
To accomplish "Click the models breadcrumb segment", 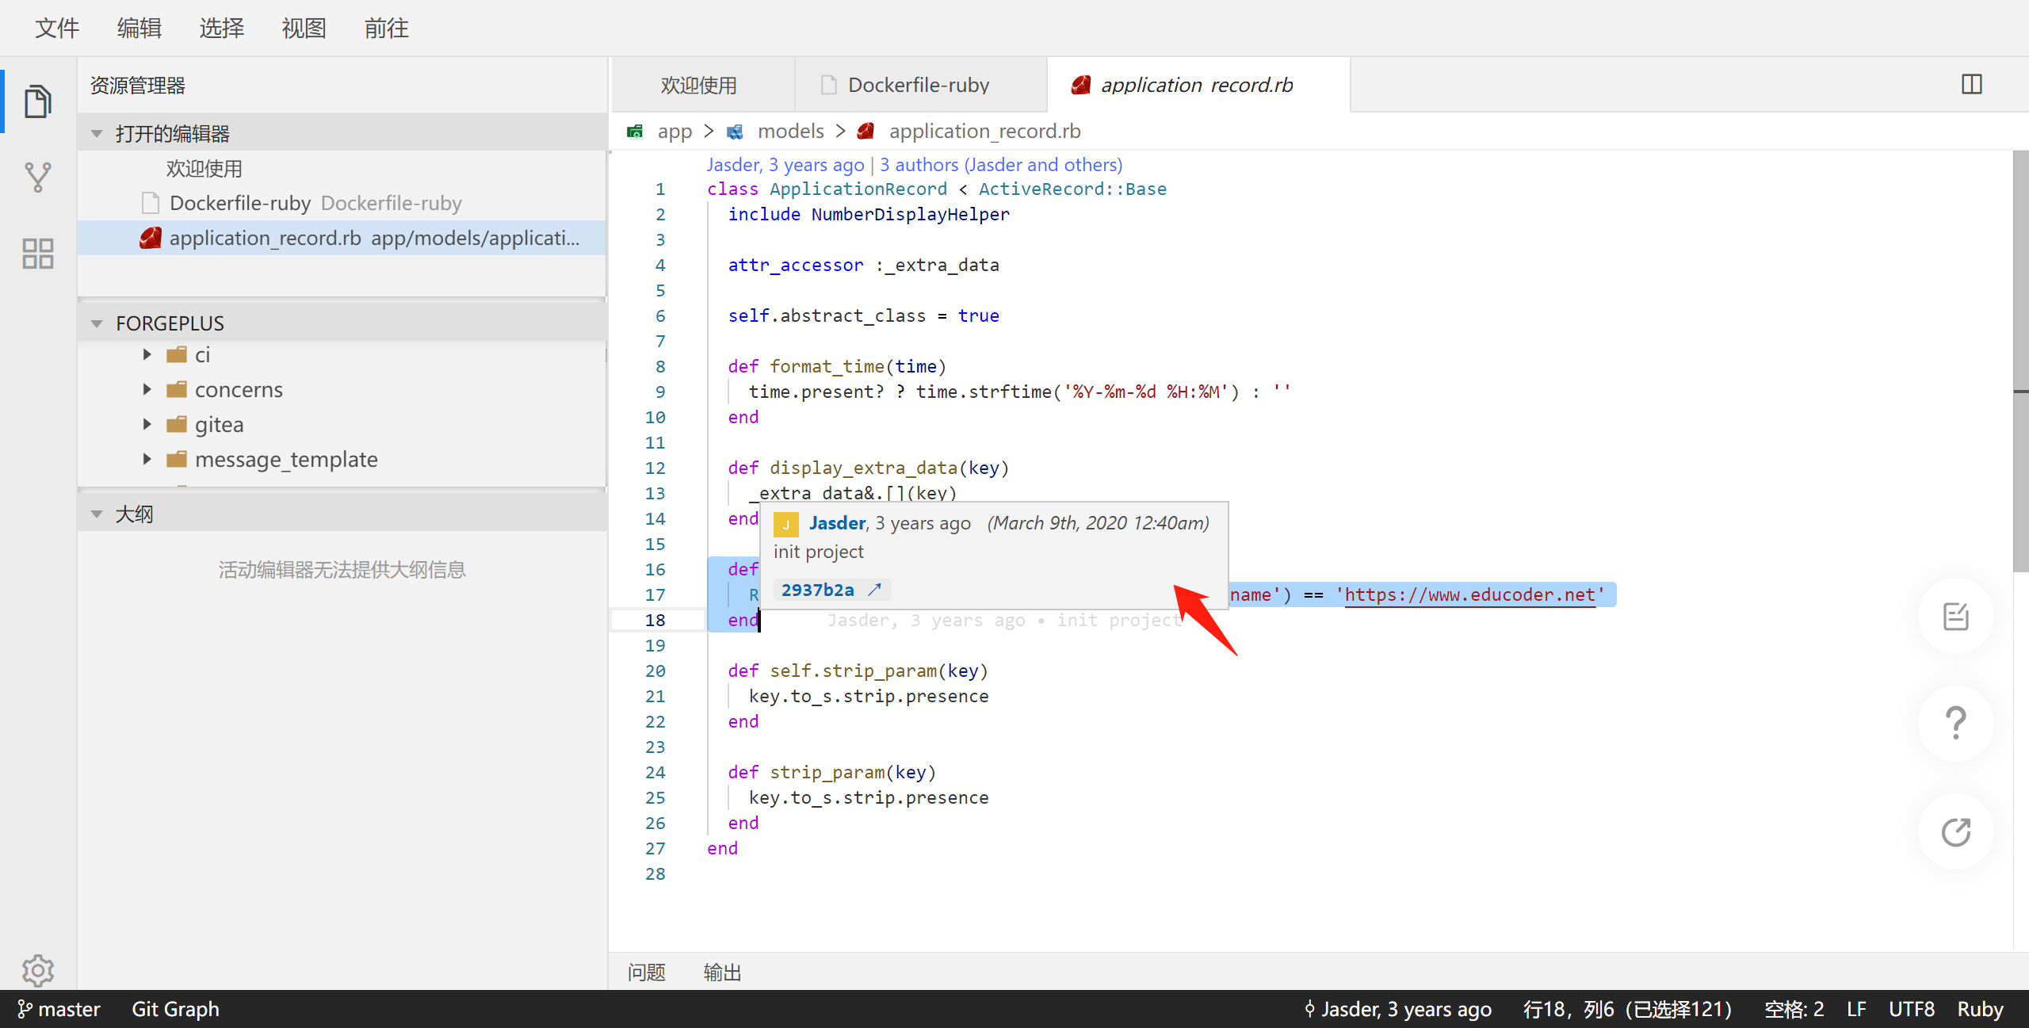I will 790,131.
